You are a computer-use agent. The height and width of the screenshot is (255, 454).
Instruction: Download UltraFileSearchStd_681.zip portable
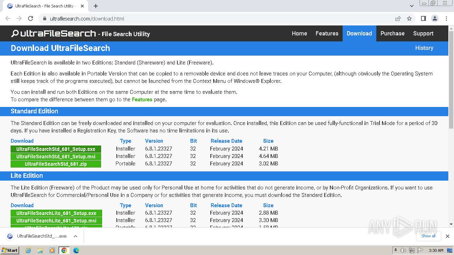click(x=56, y=164)
